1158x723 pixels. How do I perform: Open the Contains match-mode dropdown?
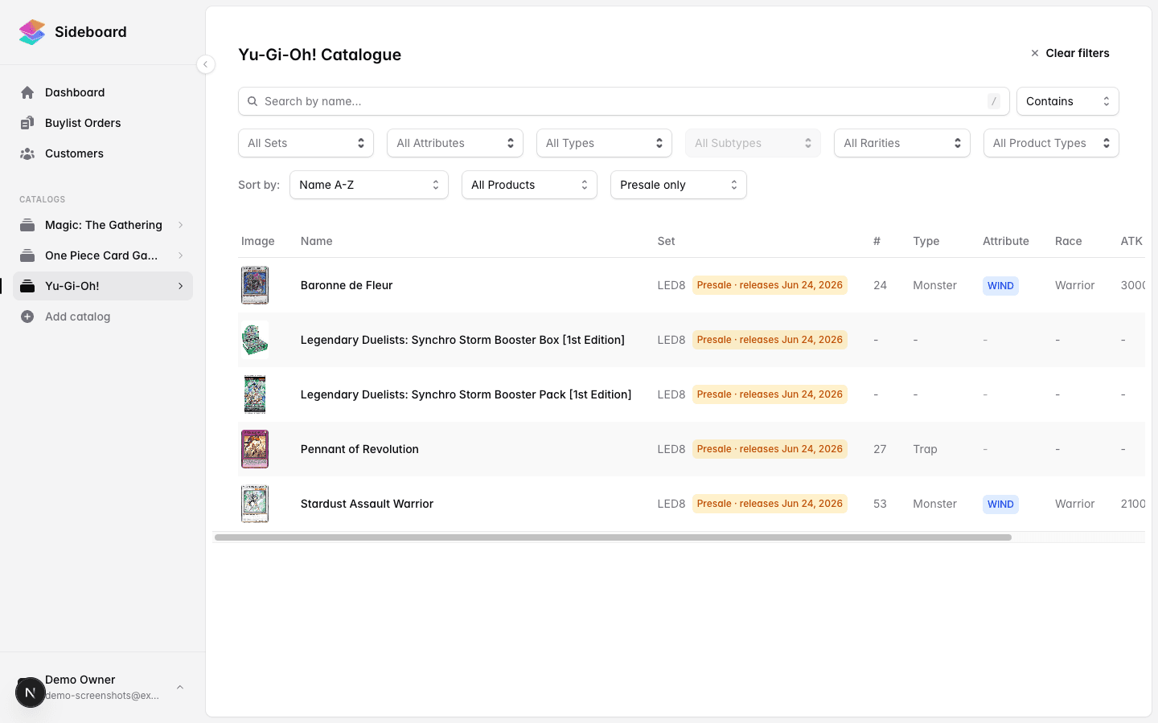pos(1068,101)
